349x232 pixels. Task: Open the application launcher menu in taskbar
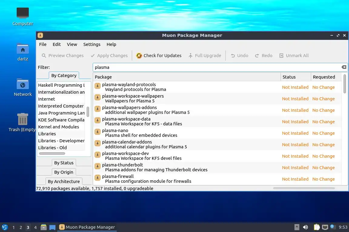click(5, 227)
